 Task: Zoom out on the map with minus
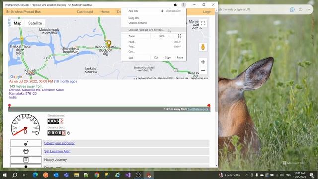[203, 71]
